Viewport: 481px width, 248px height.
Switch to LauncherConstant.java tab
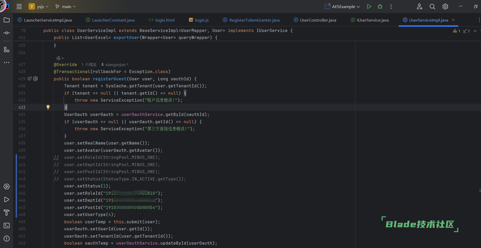[x=110, y=20]
